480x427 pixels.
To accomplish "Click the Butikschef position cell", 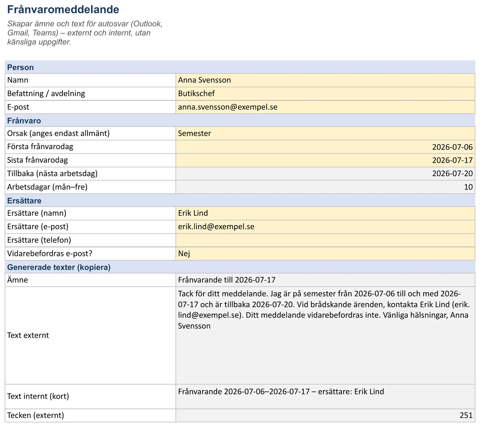I will tap(325, 94).
